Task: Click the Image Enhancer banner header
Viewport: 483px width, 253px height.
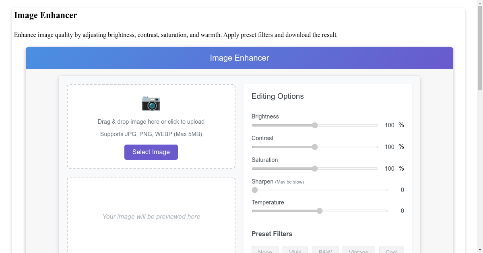Action: 239,58
